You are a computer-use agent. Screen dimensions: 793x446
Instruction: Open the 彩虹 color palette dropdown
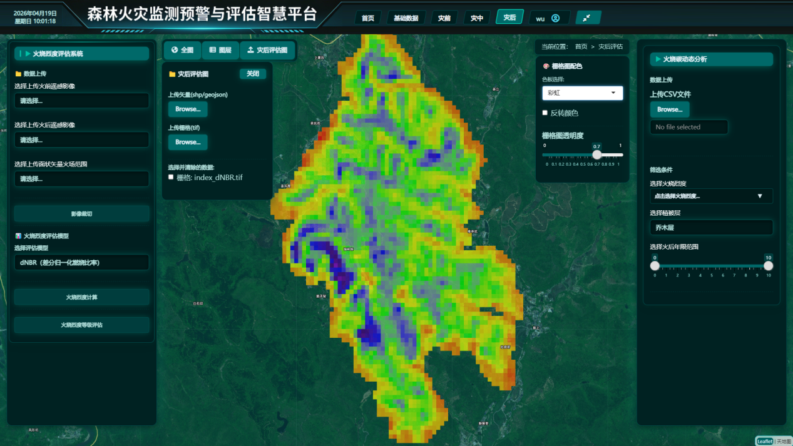[582, 93]
